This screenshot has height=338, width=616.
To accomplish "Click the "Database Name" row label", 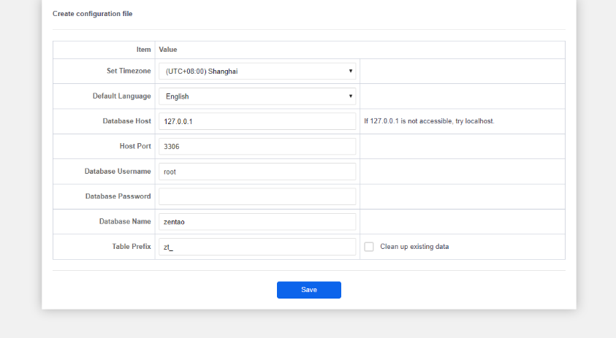I will pyautogui.click(x=125, y=221).
